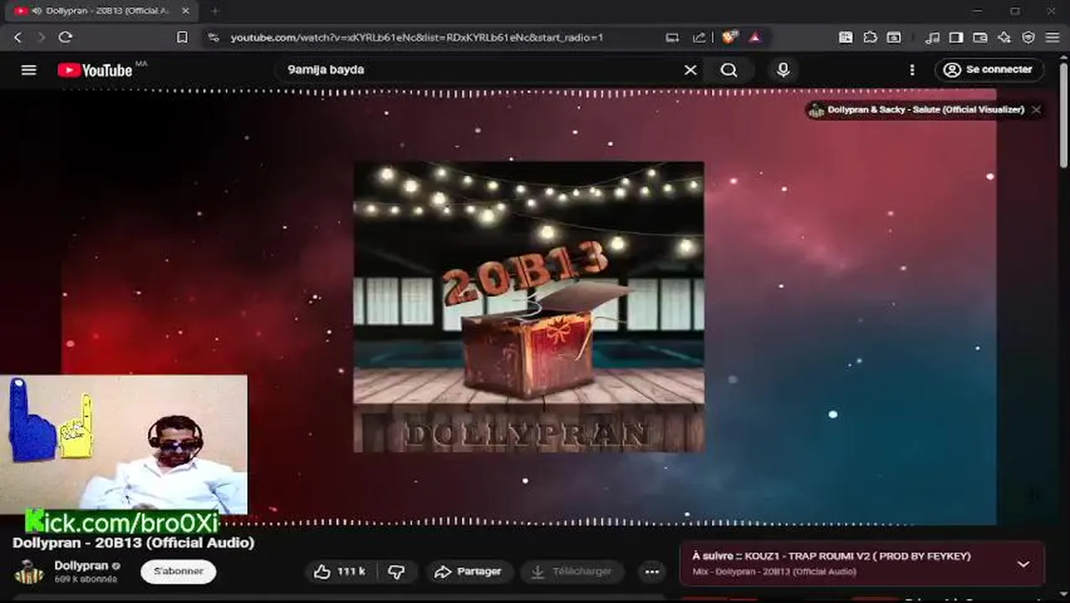Dislike the video with thumbs-down

click(397, 572)
